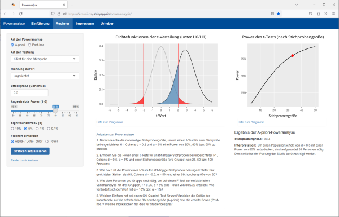This screenshot has width=339, height=217.
Task: Click the browser forward arrow
Action: [x=13, y=14]
